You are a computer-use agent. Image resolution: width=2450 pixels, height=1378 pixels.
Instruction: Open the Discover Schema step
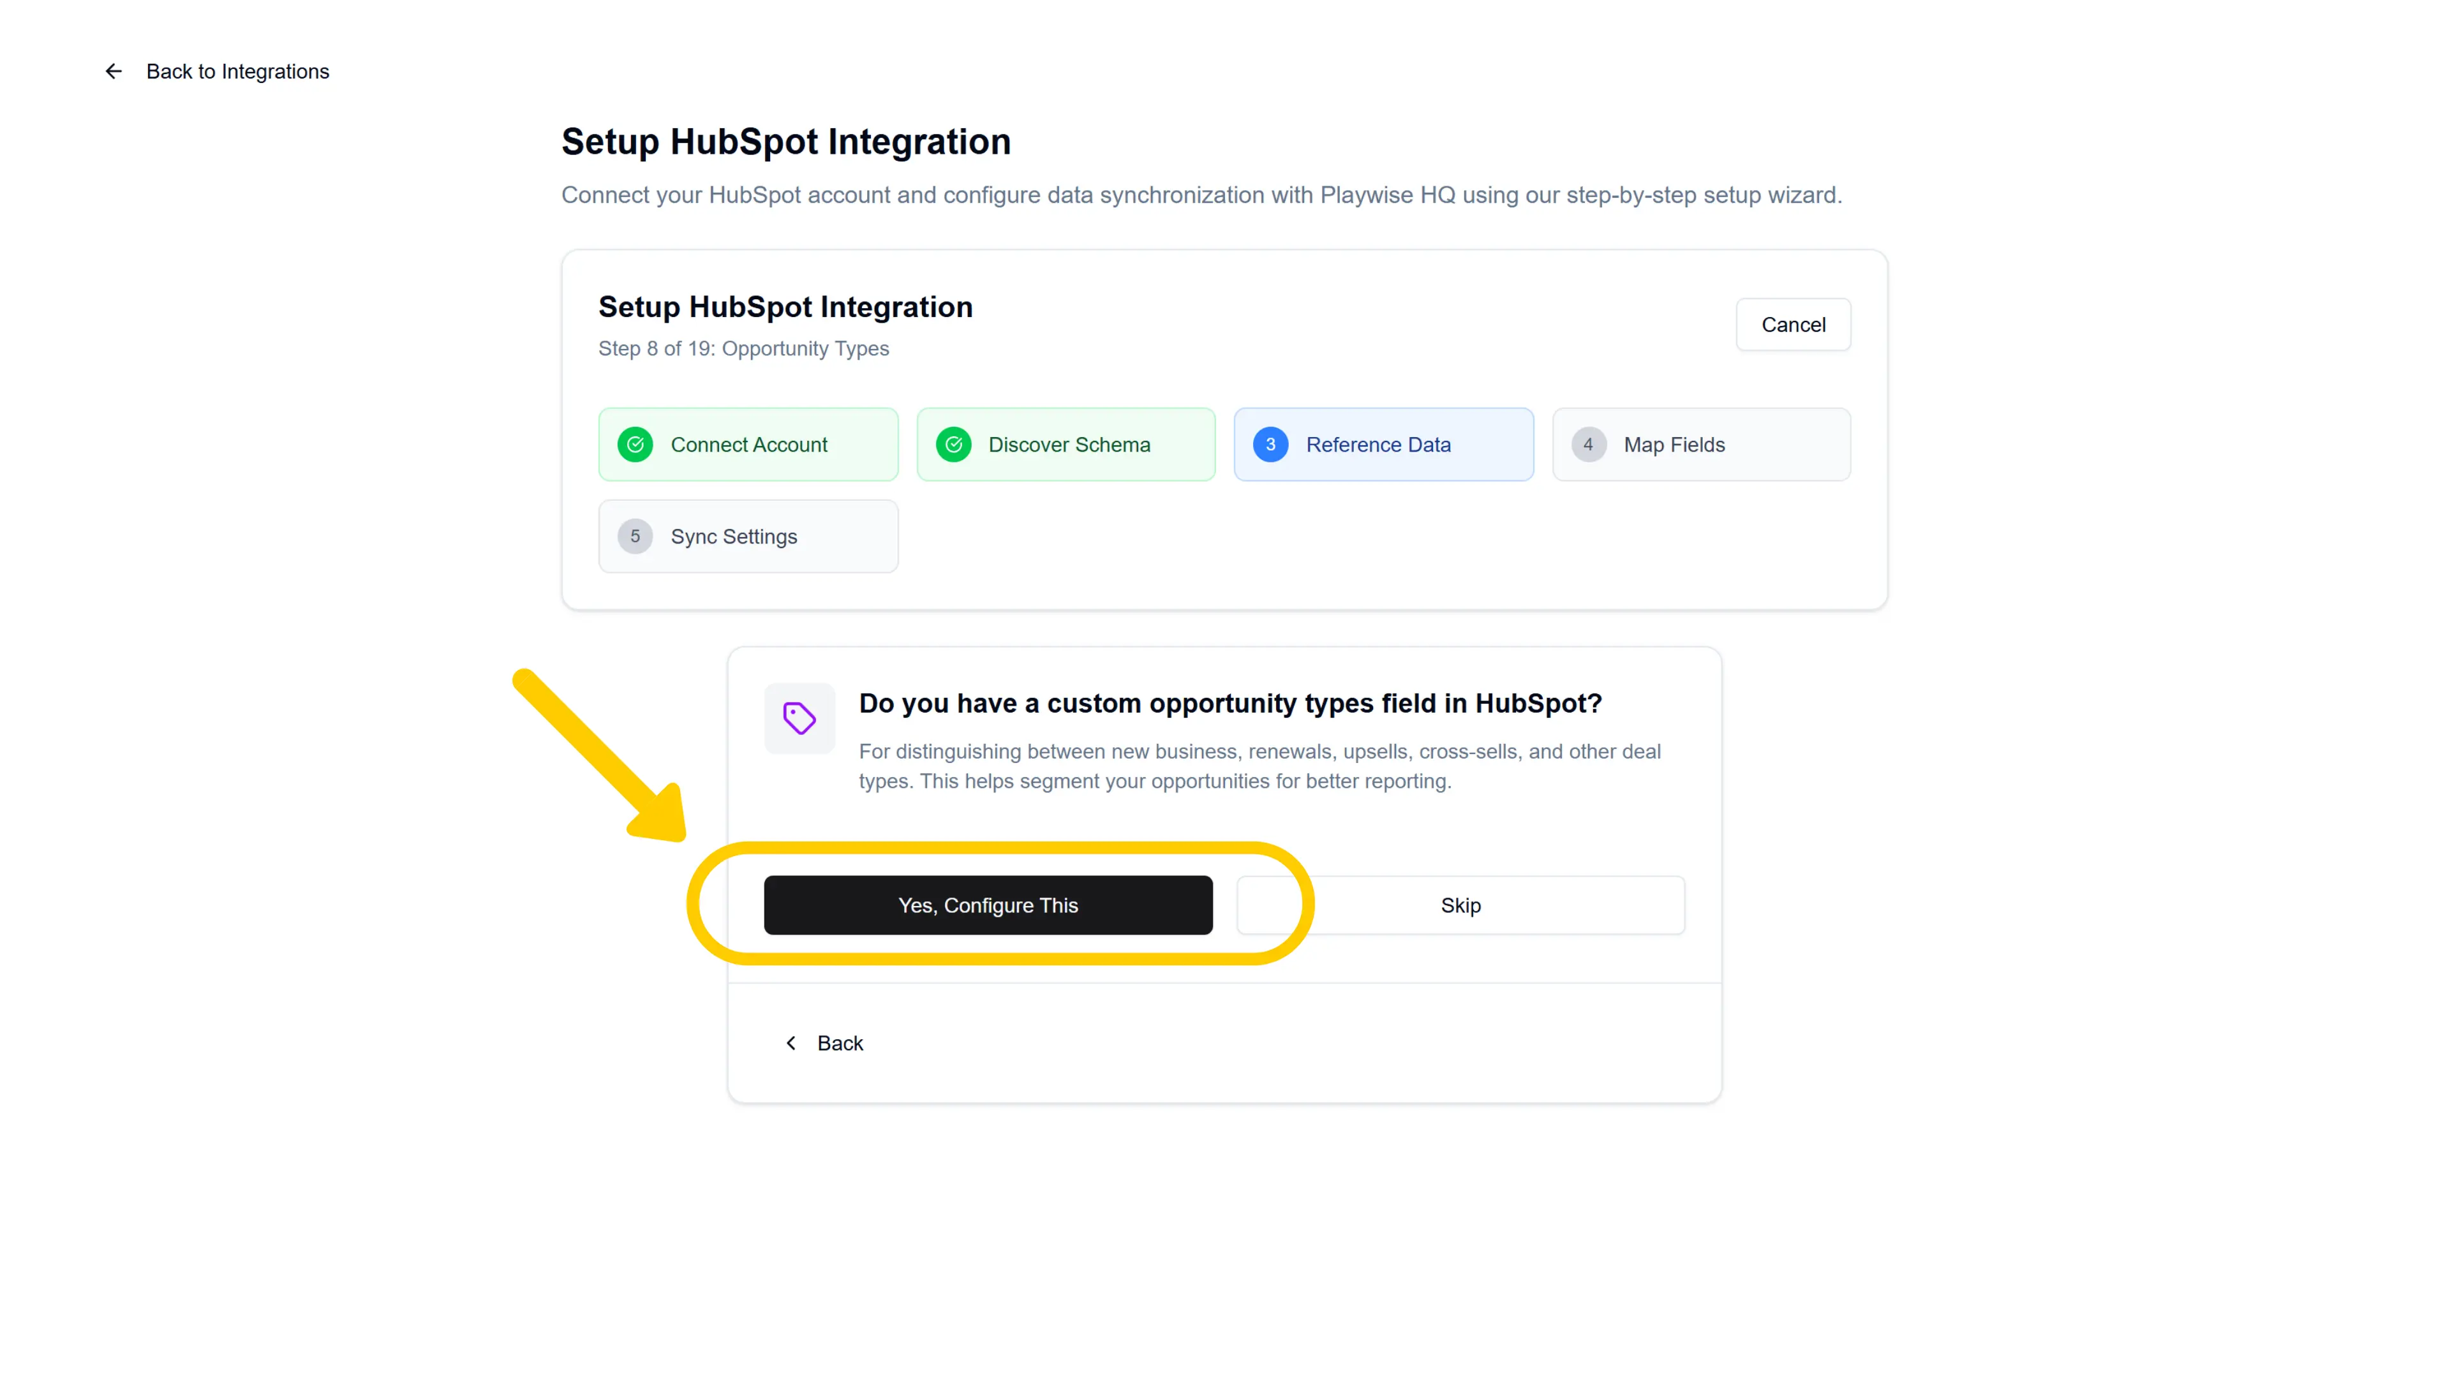click(x=1065, y=444)
